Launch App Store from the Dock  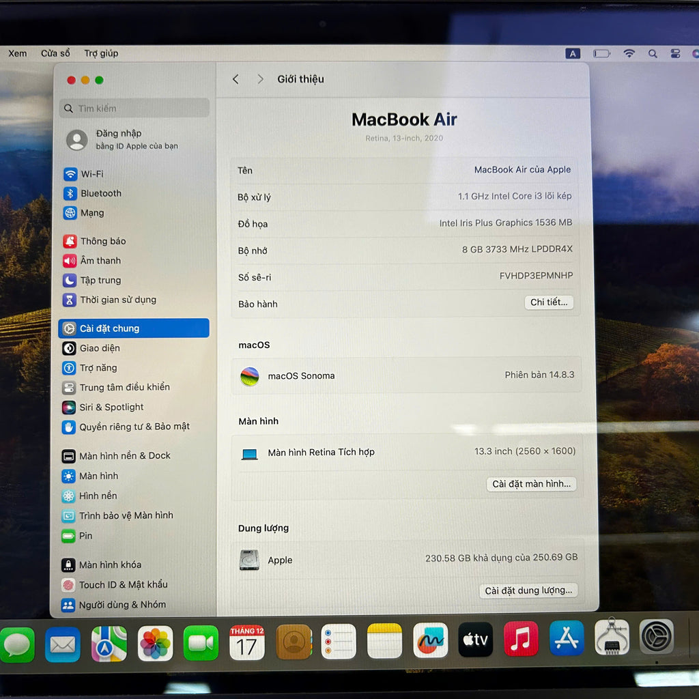[567, 638]
